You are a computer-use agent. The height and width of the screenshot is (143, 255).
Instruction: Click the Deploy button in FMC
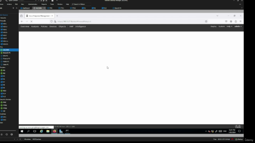pos(214,27)
